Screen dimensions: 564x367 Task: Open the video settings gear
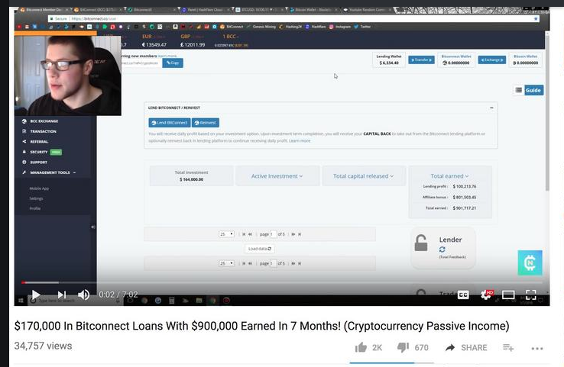pyautogui.click(x=486, y=295)
